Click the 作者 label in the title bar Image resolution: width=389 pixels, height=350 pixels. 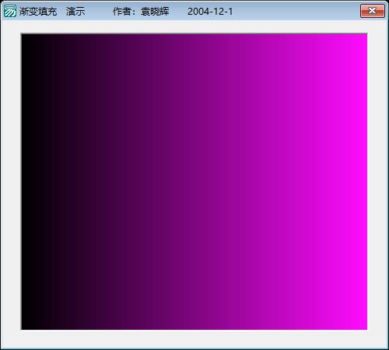pos(121,12)
